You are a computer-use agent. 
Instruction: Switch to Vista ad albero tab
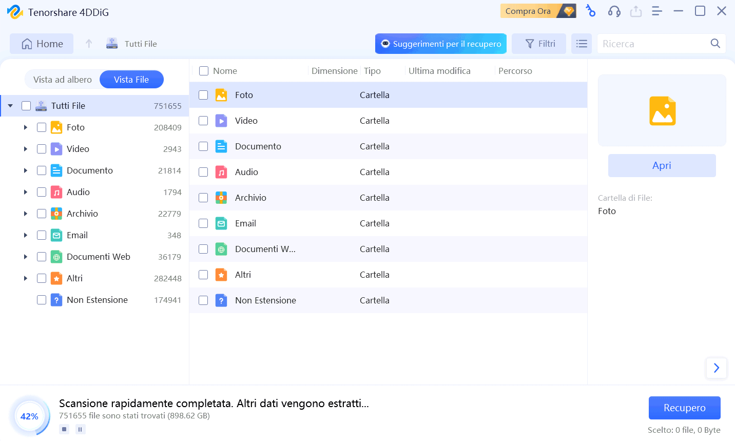point(63,80)
